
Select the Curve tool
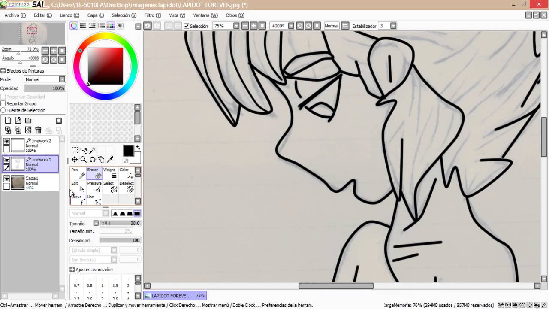(x=78, y=200)
